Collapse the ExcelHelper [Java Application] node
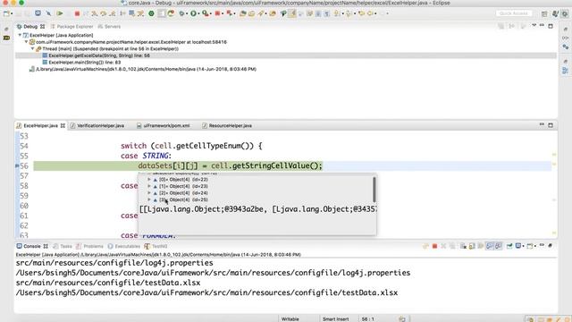The width and height of the screenshot is (572, 322). pos(20,35)
